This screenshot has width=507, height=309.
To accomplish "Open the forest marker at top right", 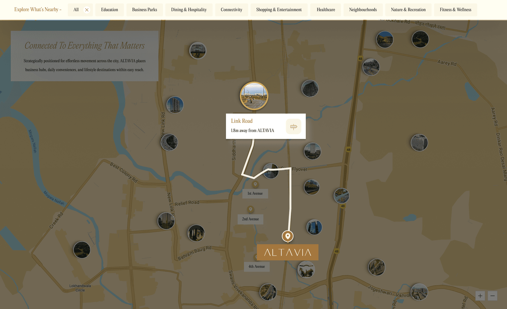I will pyautogui.click(x=420, y=39).
